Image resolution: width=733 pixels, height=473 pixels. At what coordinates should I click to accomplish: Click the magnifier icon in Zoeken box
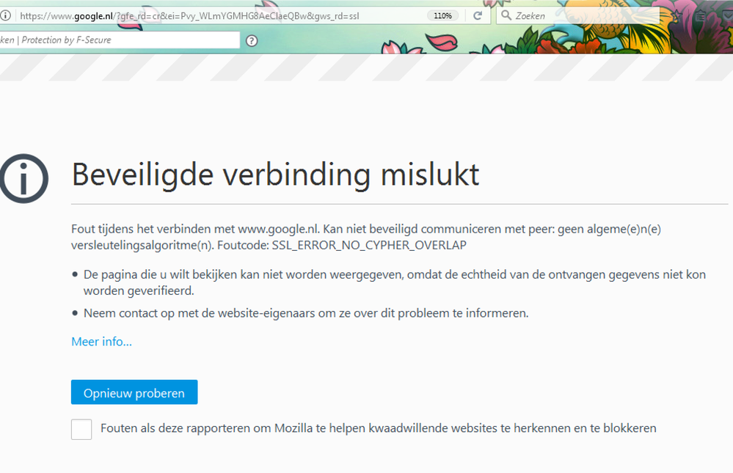pyautogui.click(x=506, y=15)
